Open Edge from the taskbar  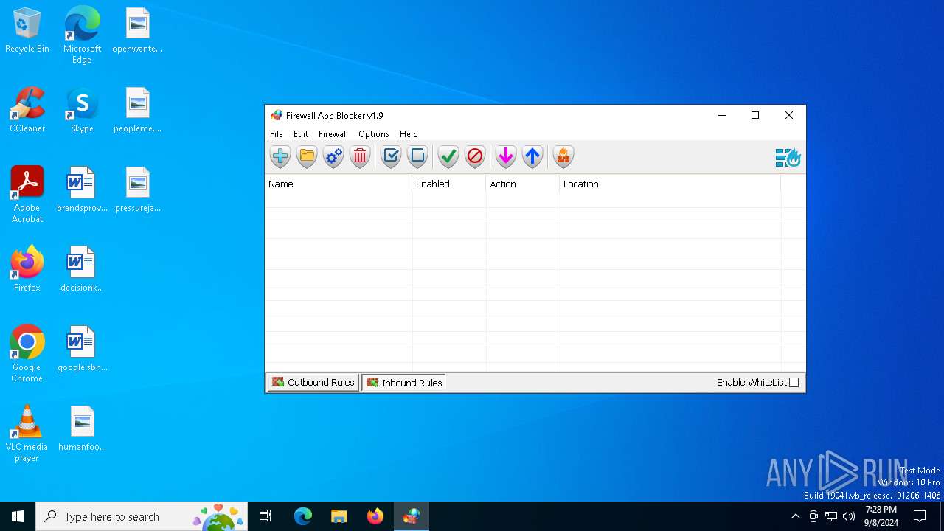pos(303,516)
